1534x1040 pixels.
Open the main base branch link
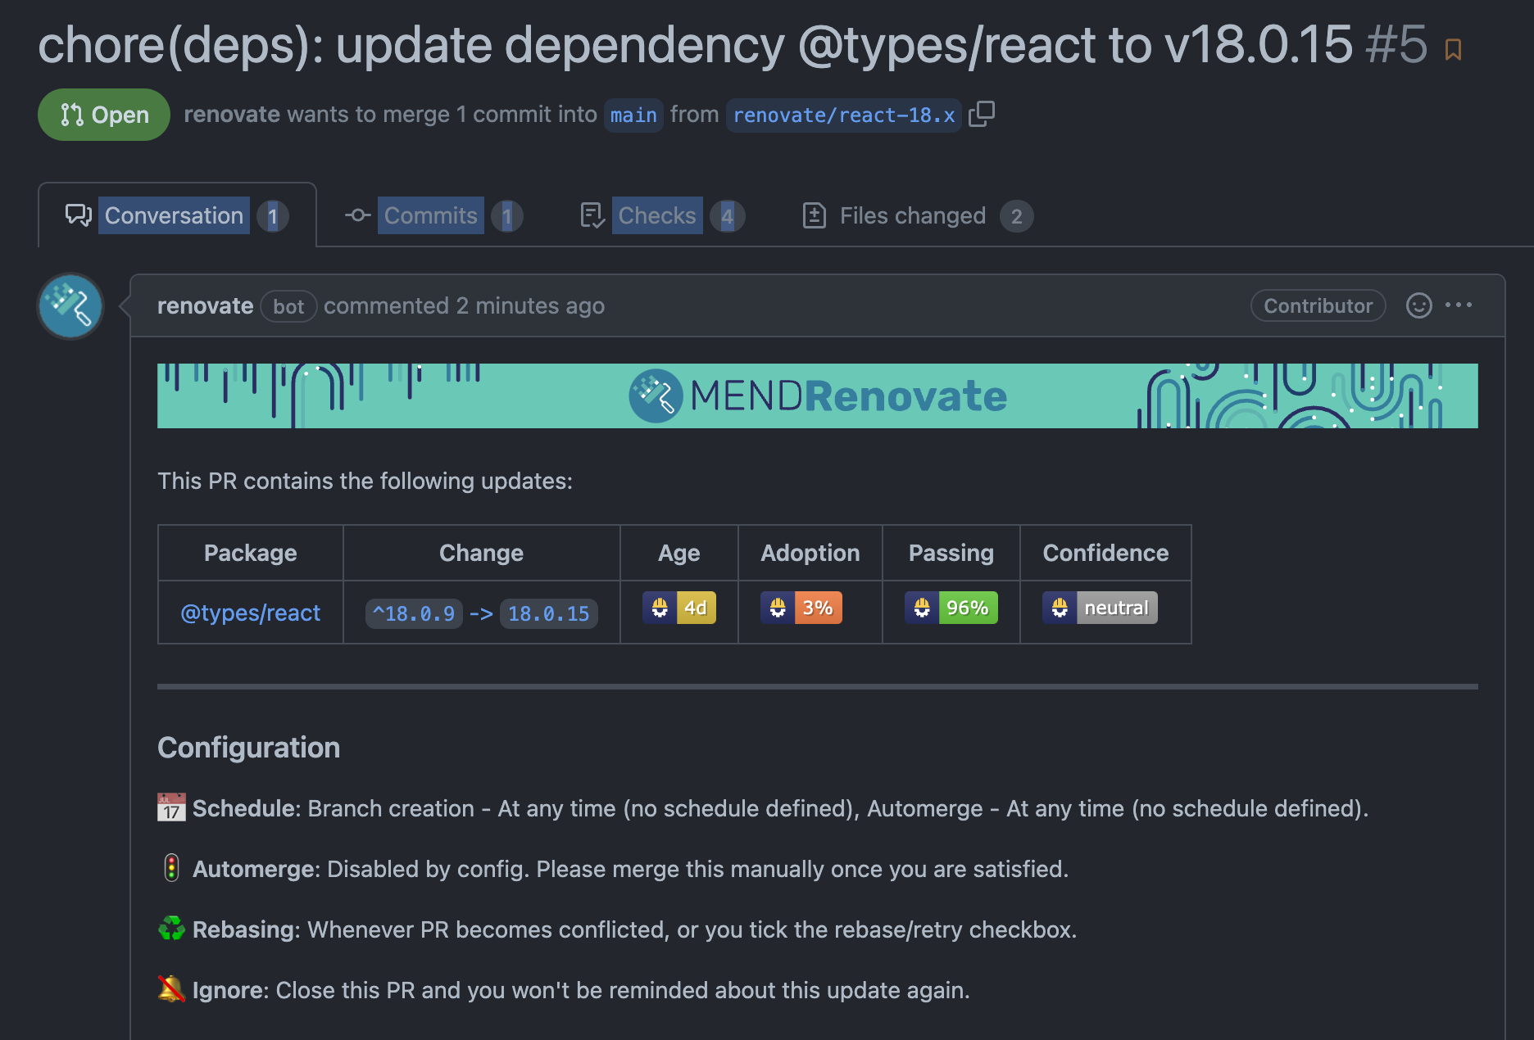click(633, 115)
